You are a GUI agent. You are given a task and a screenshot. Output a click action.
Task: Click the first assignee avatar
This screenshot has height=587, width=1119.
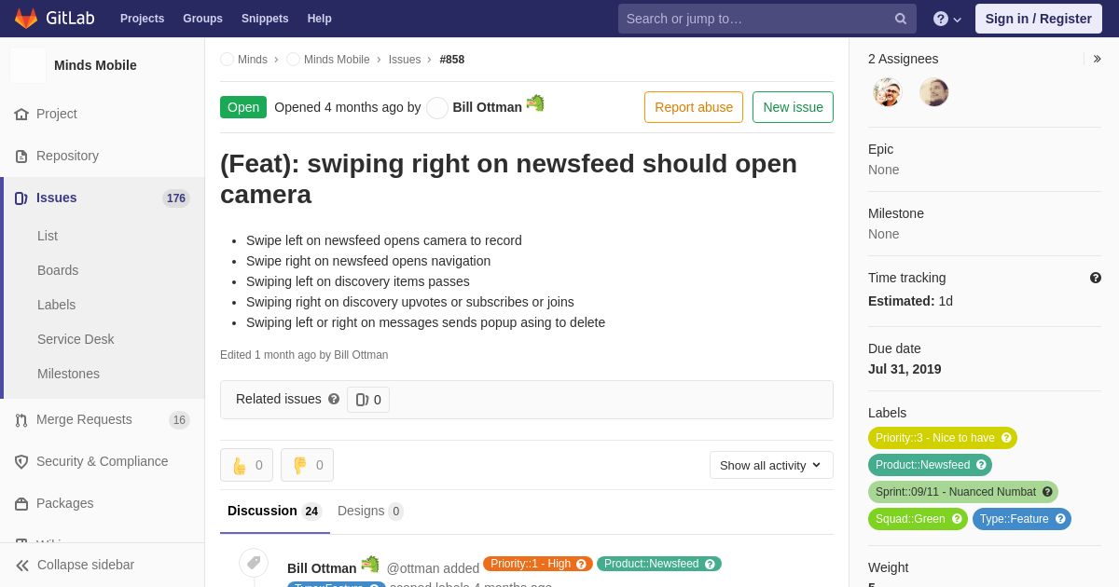(x=888, y=92)
